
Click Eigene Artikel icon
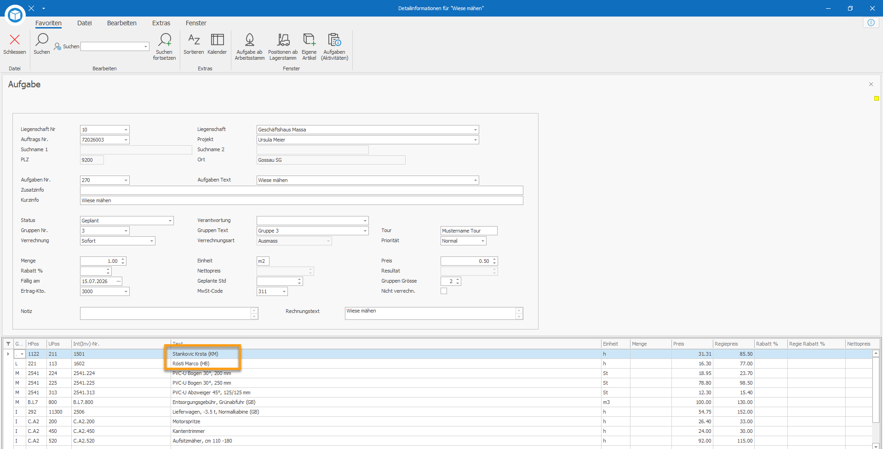point(309,40)
